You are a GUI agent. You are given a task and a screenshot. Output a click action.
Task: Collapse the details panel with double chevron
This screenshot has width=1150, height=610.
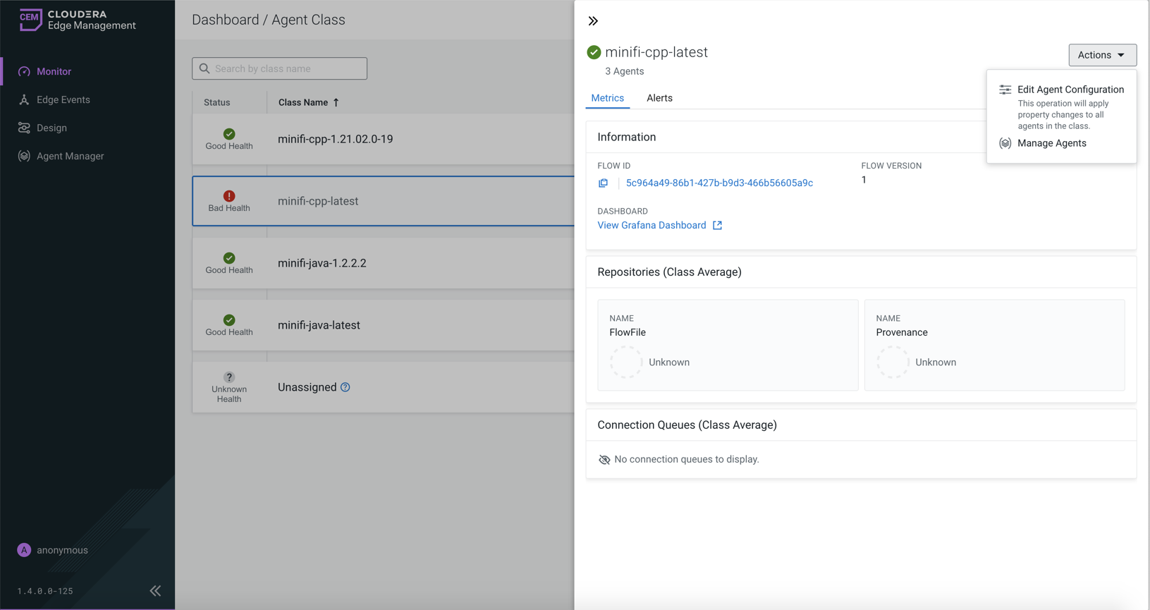tap(593, 21)
